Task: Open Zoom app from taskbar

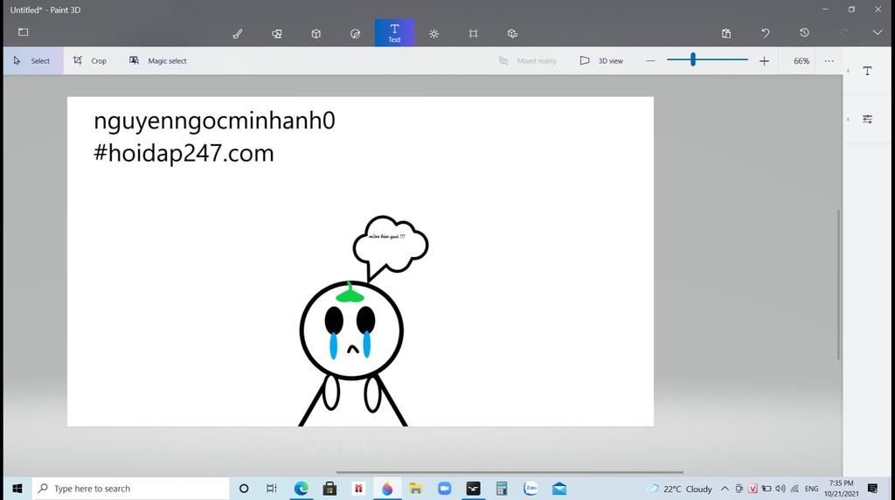Action: [444, 489]
